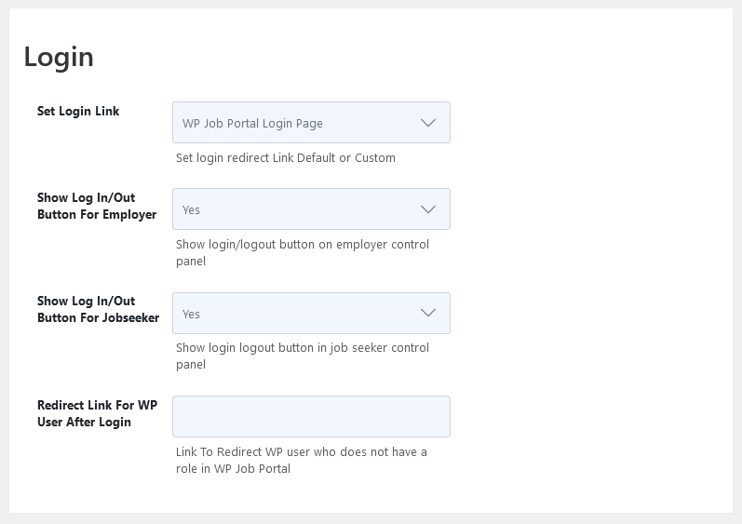Click the 'Set Login Link' label
The width and height of the screenshot is (742, 524).
[78, 112]
